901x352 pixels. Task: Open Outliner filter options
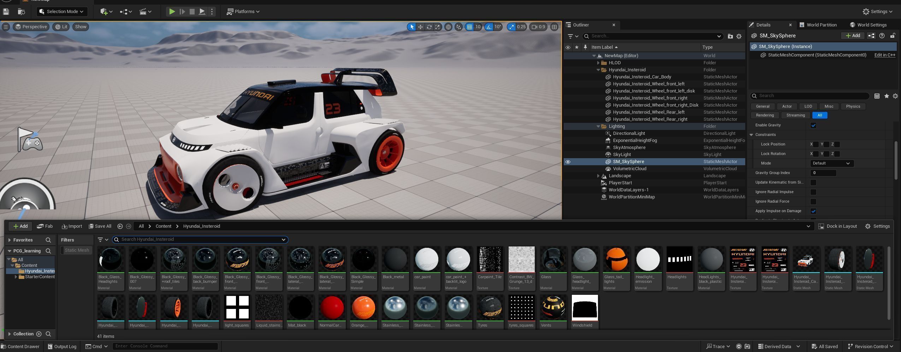(x=573, y=36)
